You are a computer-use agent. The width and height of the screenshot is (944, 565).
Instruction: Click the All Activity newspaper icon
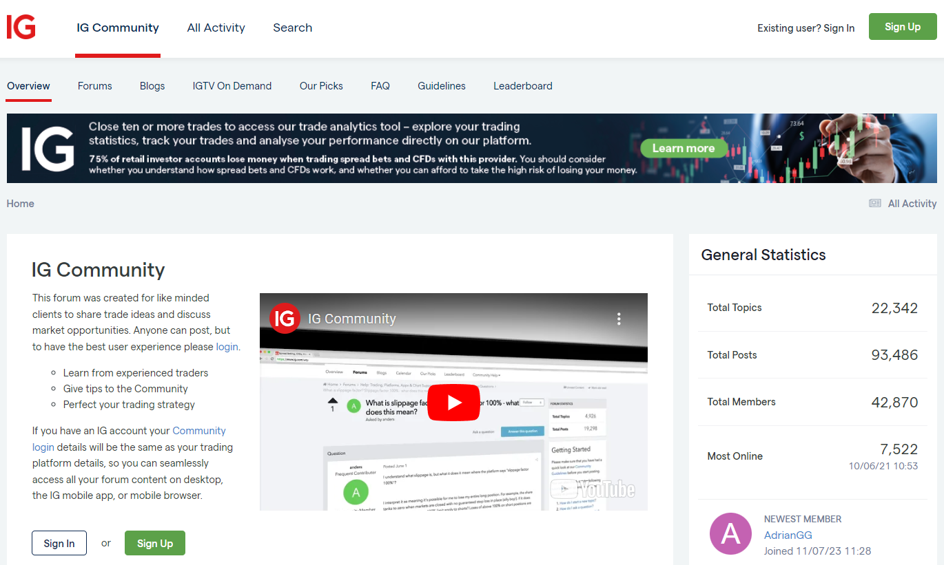point(875,204)
